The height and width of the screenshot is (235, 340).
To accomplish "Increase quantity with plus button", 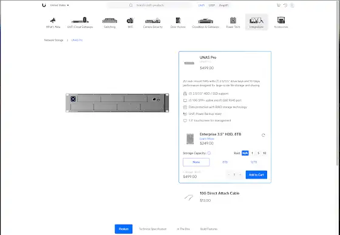I will [240, 175].
